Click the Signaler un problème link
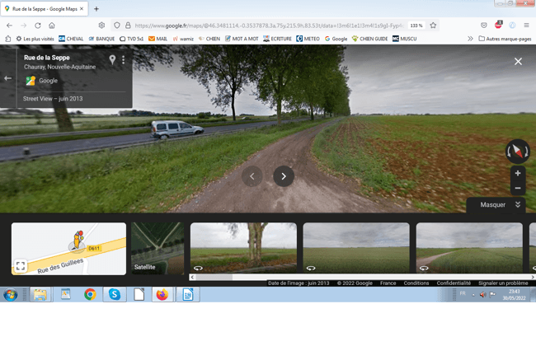This screenshot has width=536, height=360. point(503,283)
